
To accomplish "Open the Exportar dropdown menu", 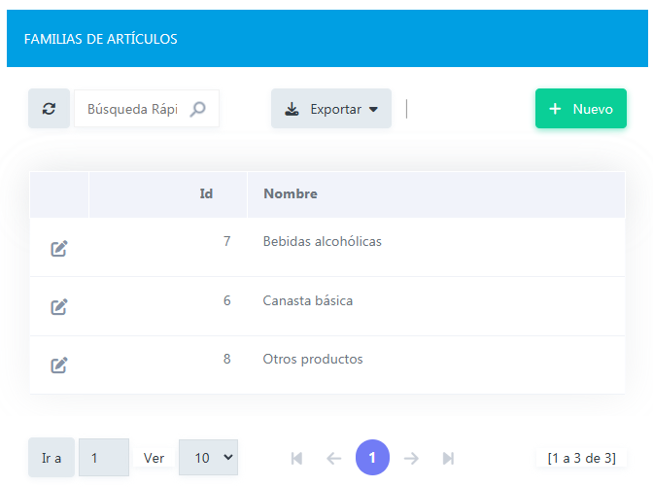I will 331,109.
